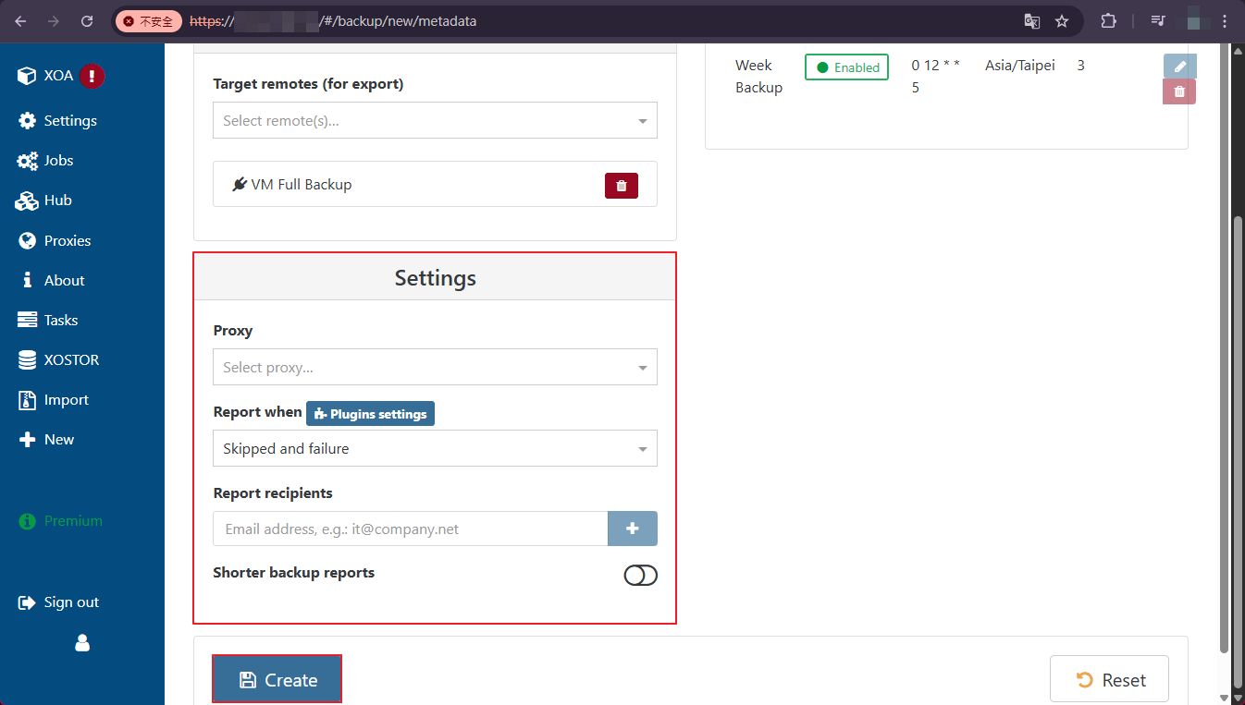Open the browser extensions menu
This screenshot has height=705, width=1245.
tap(1108, 20)
